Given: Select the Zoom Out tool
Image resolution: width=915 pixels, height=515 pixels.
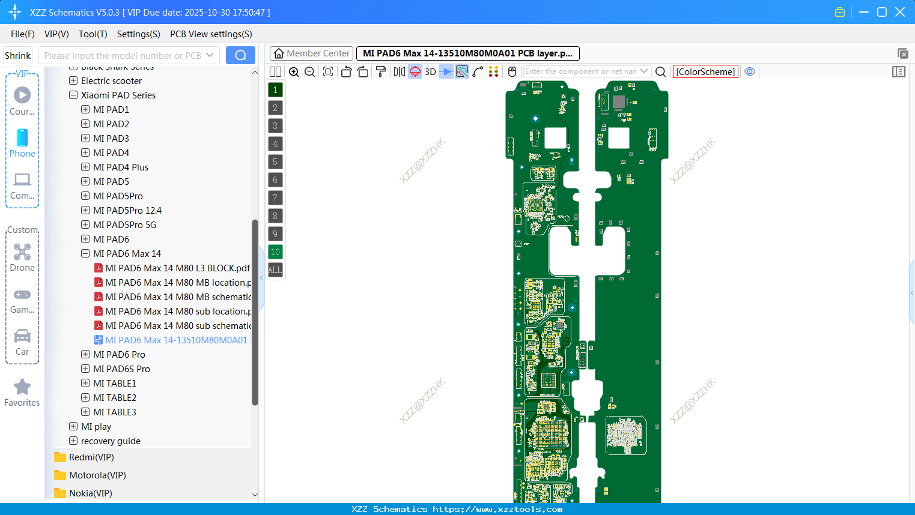Looking at the screenshot, I should tap(309, 71).
